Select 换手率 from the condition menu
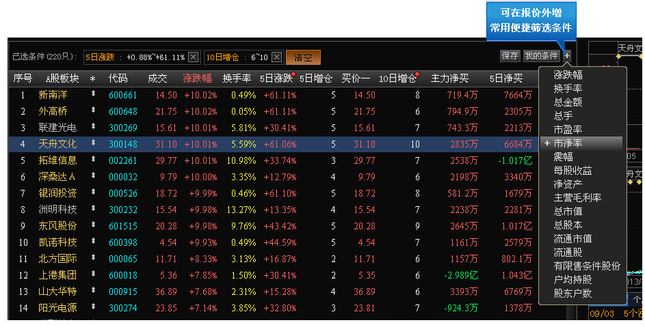The height and width of the screenshot is (327, 645). pos(568,88)
